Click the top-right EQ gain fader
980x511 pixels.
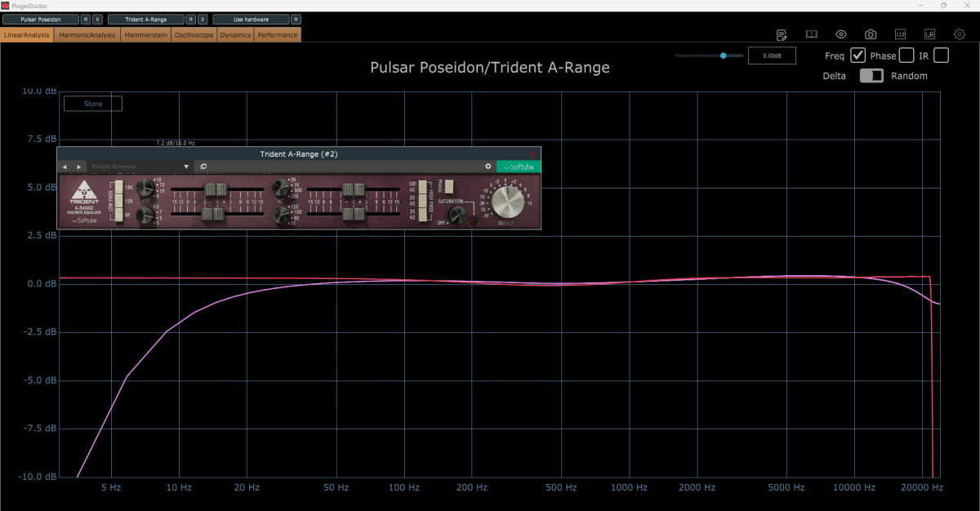point(354,189)
